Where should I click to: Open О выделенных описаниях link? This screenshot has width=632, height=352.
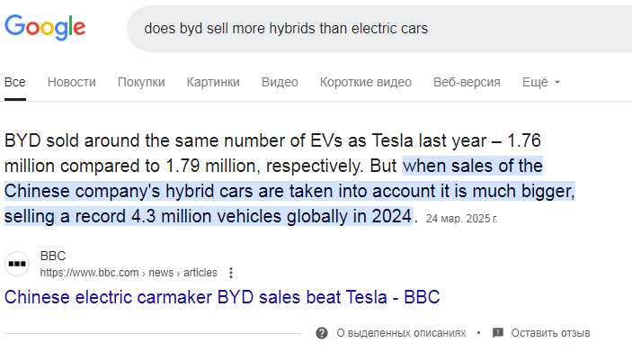point(401,333)
